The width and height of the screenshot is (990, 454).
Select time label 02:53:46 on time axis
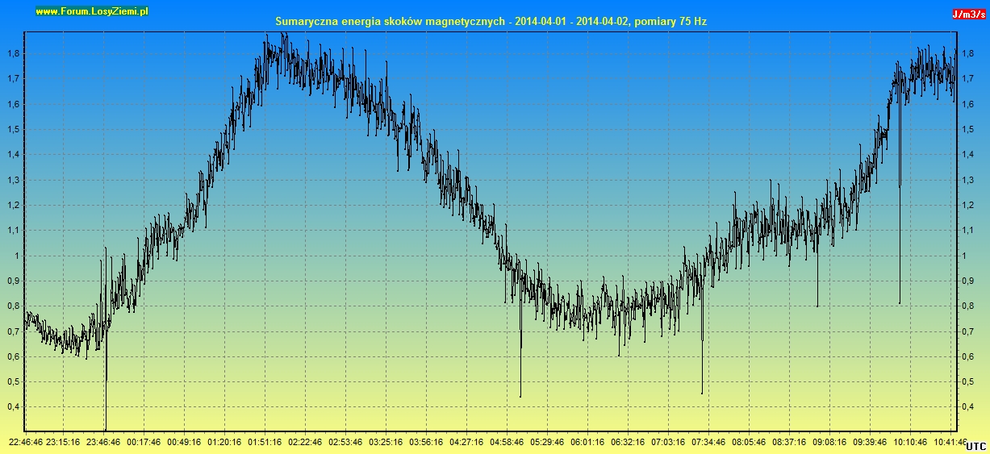click(x=345, y=442)
